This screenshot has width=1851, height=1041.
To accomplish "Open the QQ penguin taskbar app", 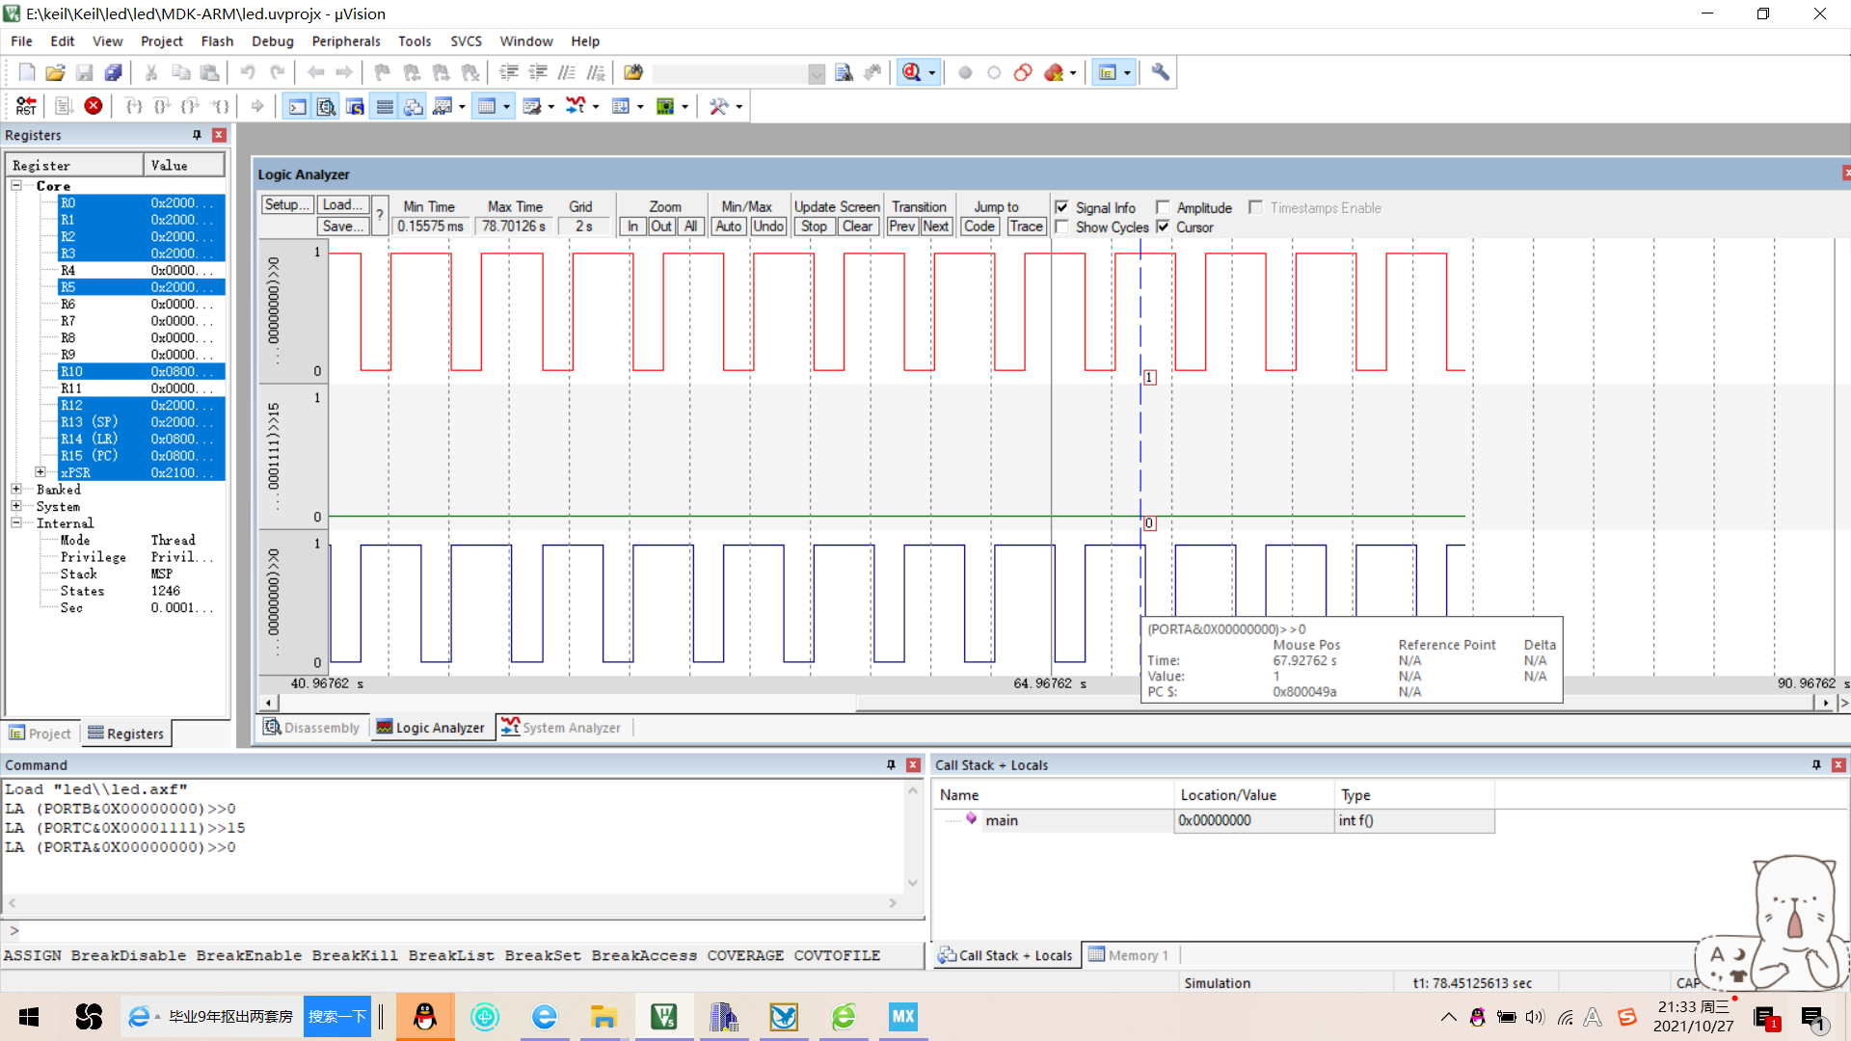I will coord(425,1017).
